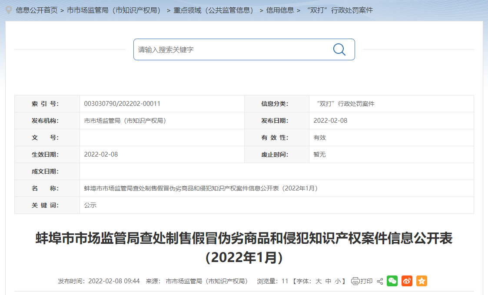
Task: Share the article to Weibo
Action: coord(407,281)
